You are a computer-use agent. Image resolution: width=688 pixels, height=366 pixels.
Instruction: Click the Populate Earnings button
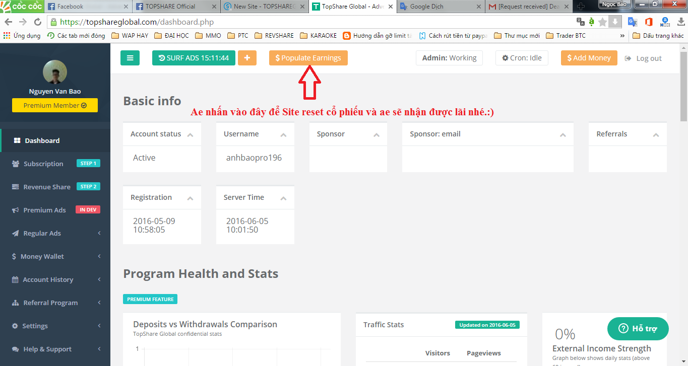tap(308, 58)
